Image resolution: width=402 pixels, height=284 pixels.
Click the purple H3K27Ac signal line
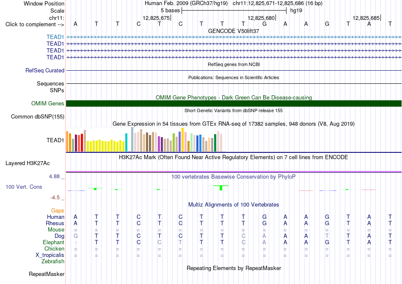pos(234,171)
